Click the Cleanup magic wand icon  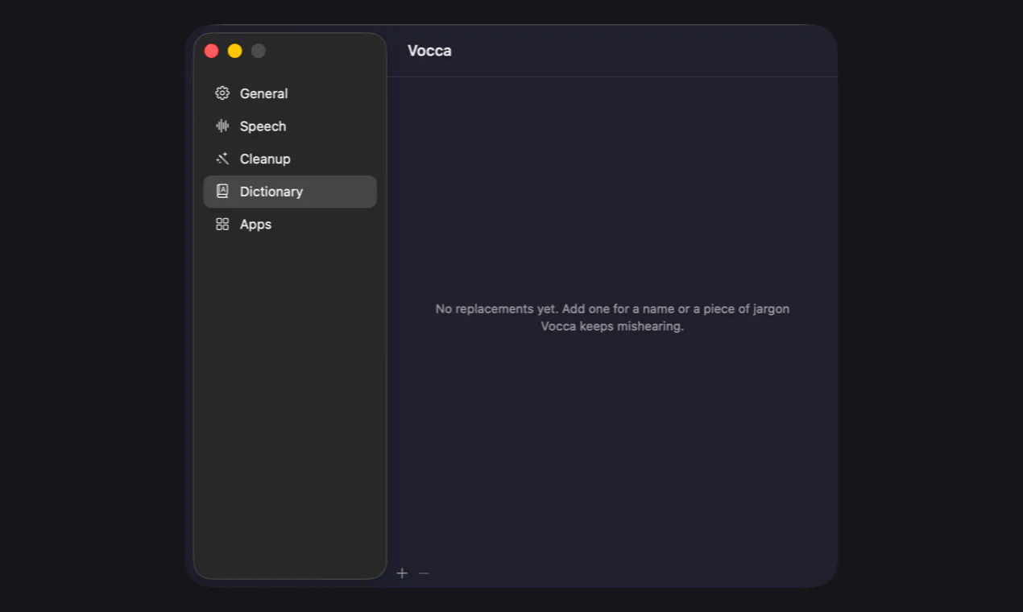coord(222,159)
